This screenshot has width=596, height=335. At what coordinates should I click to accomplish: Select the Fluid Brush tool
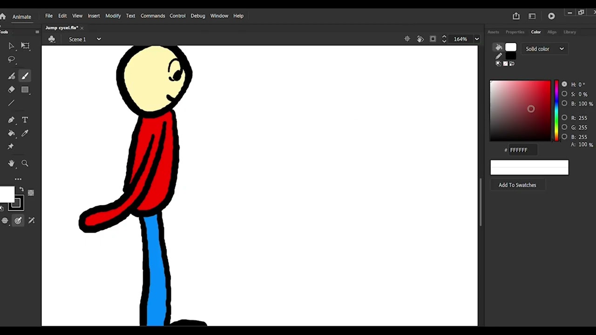click(11, 76)
